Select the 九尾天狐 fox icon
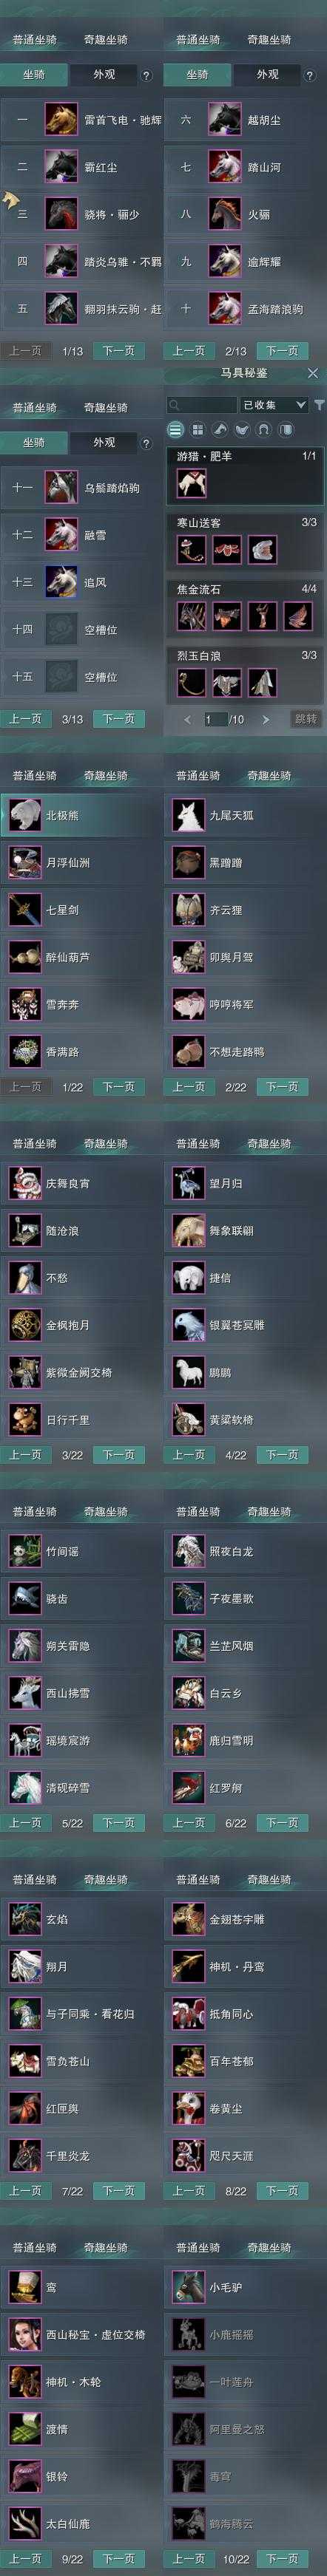Screen dimensions: 327x2576 [x=188, y=815]
